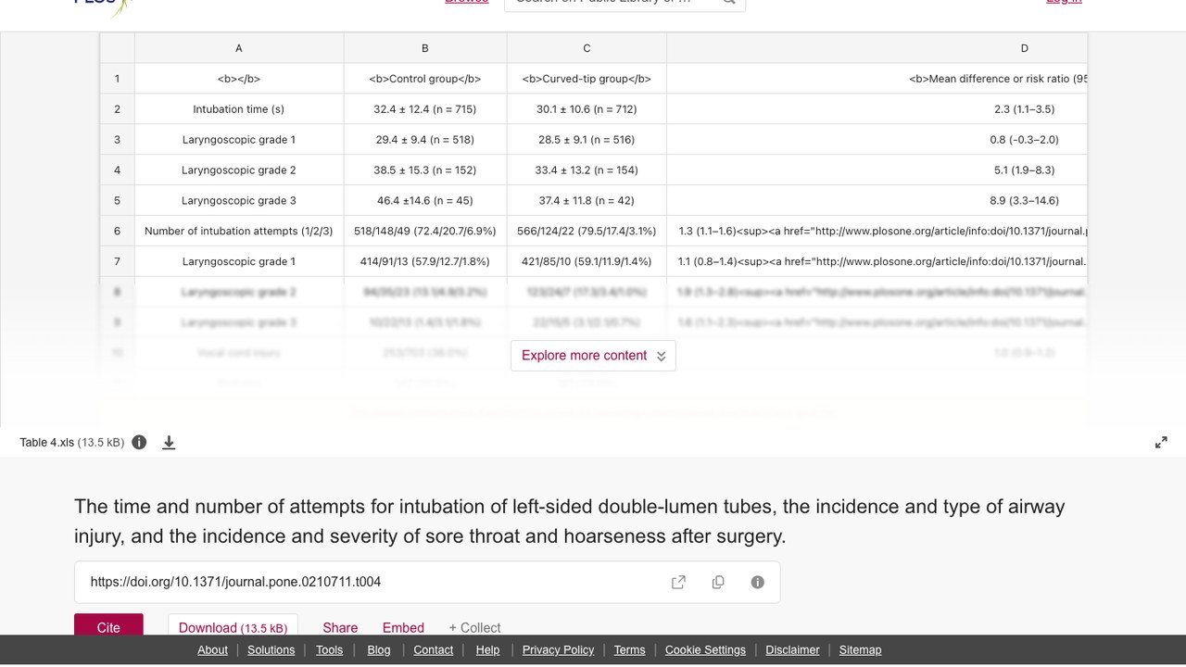The width and height of the screenshot is (1186, 667).
Task: Click the Cite button
Action: click(x=108, y=626)
